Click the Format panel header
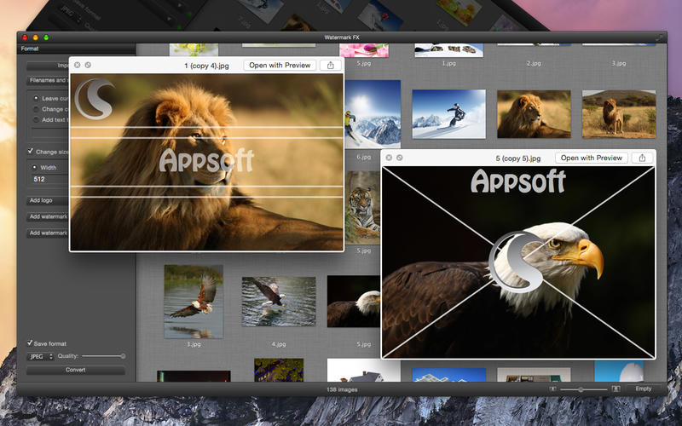Screen dimensions: 682x426 [x=77, y=49]
